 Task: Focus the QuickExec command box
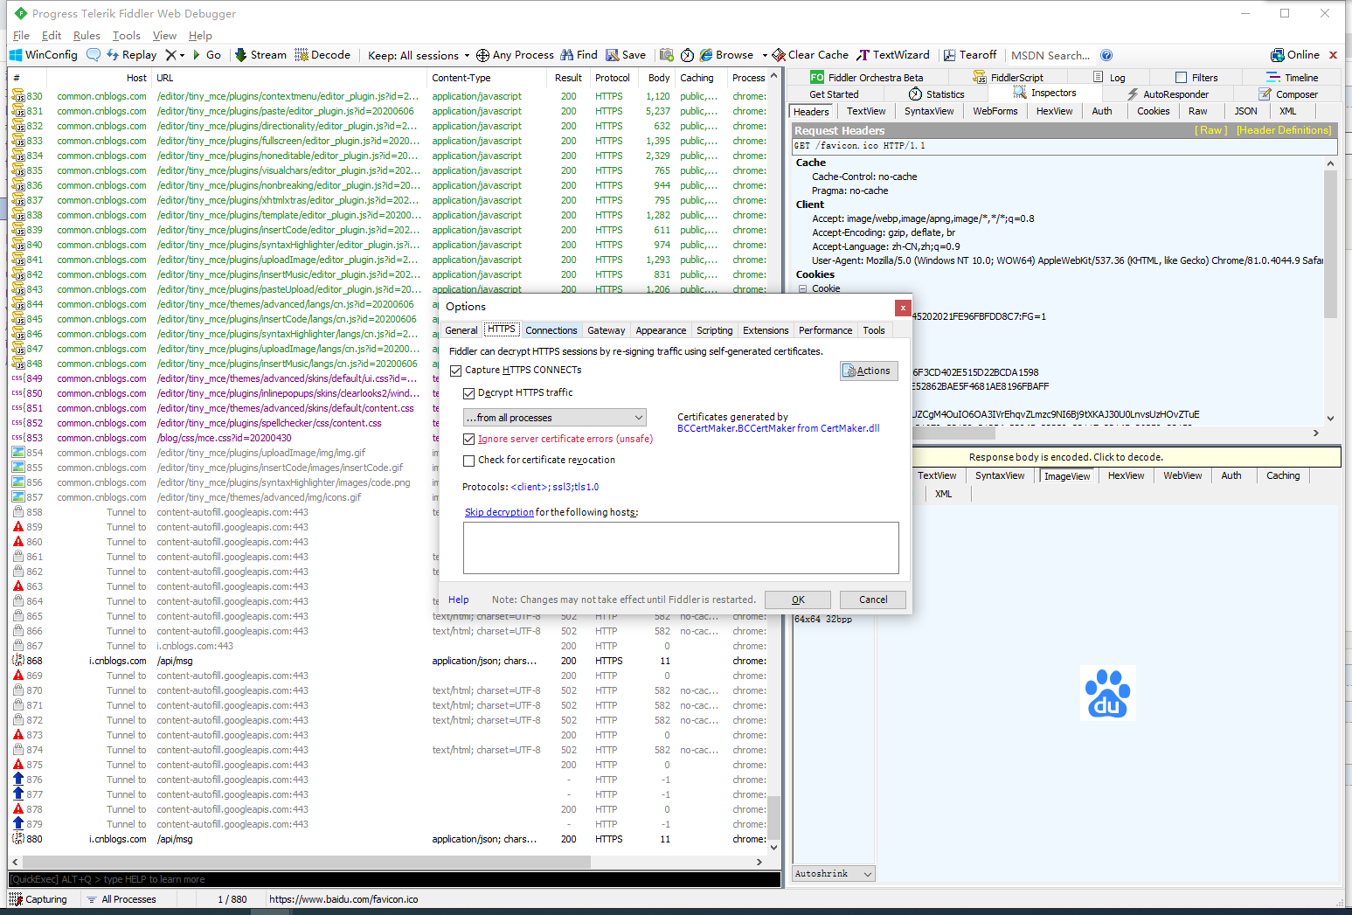394,880
